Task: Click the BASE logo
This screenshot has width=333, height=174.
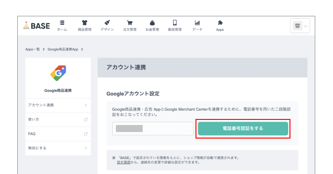Action: point(36,26)
